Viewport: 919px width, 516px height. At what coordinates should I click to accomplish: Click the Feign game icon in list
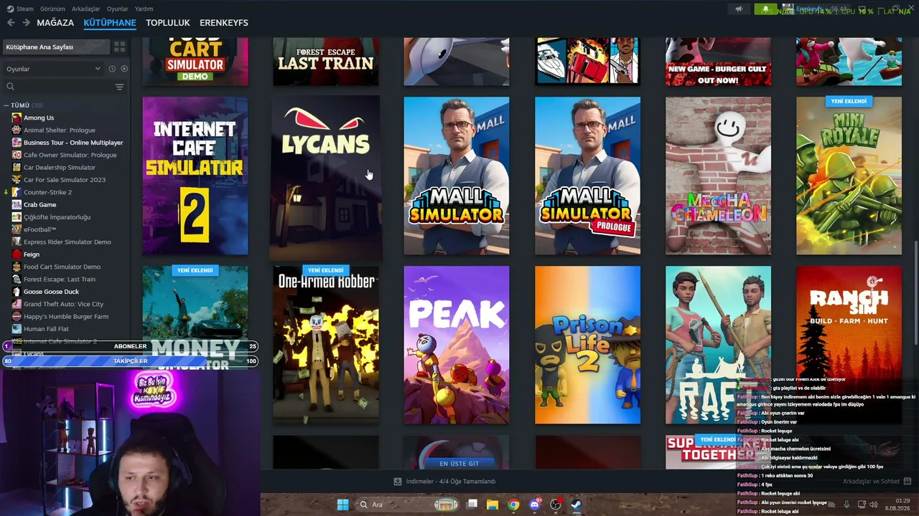pos(17,254)
